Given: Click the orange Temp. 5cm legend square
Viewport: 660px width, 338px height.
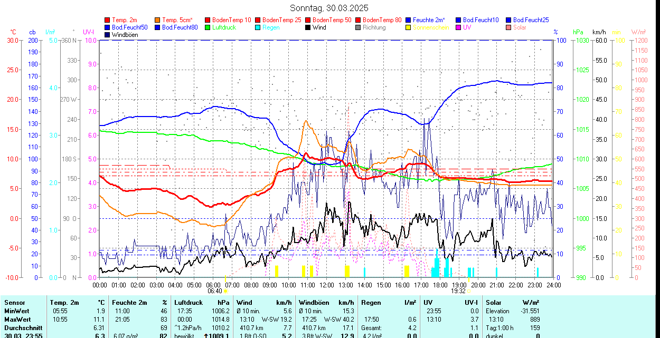Looking at the screenshot, I should [x=158, y=20].
